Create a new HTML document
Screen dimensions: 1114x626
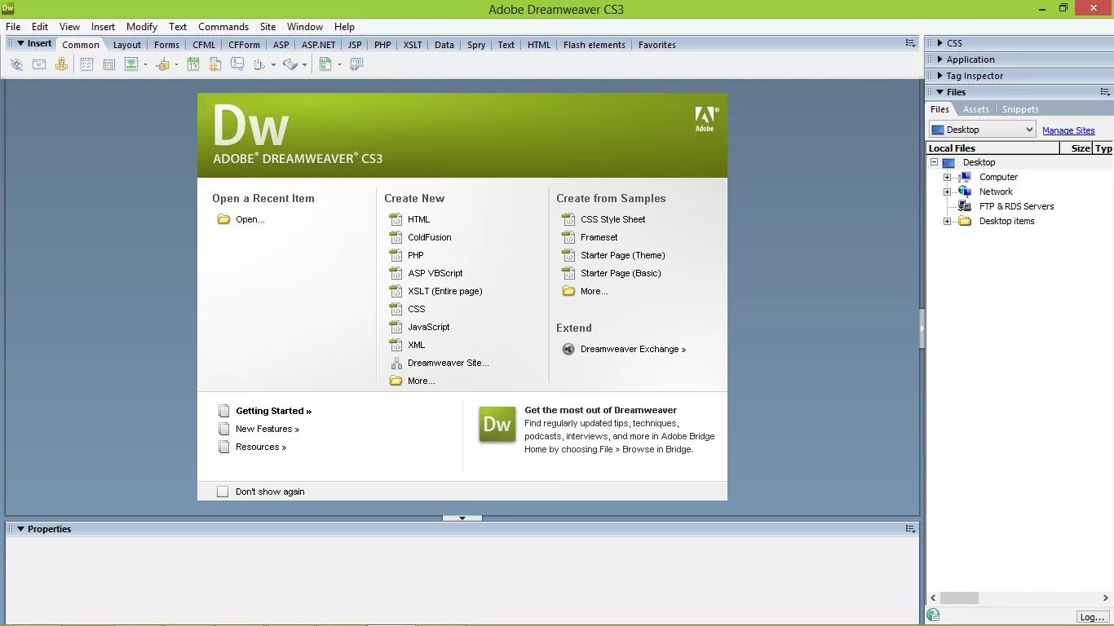pyautogui.click(x=419, y=219)
